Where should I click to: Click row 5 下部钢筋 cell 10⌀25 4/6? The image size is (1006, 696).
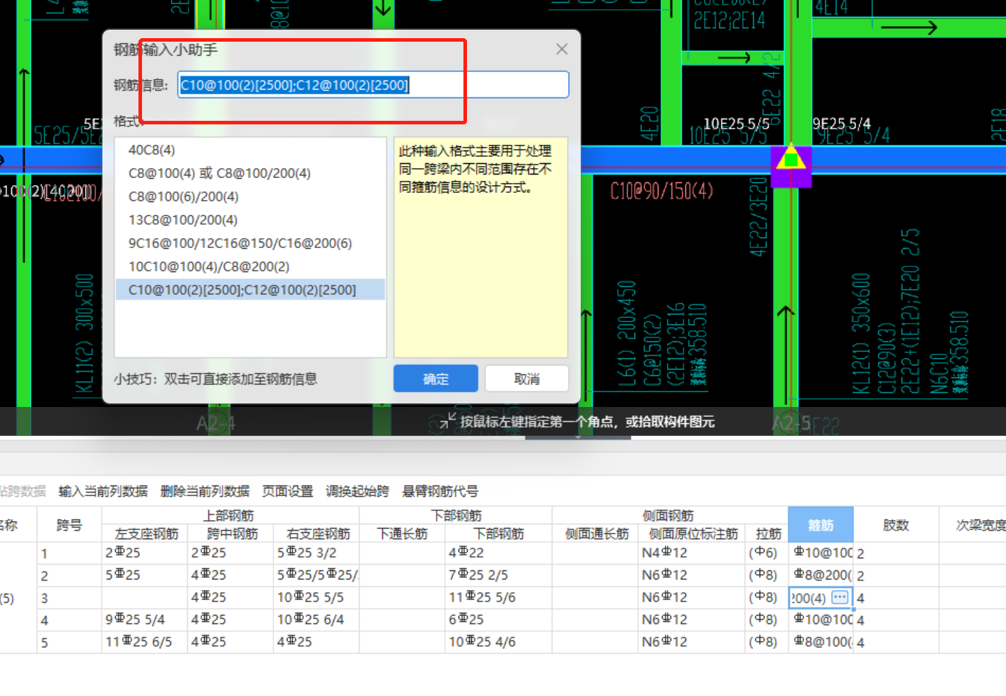[x=499, y=642]
